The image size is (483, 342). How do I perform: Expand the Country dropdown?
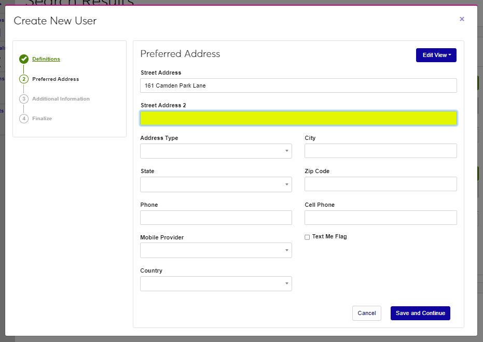tap(216, 284)
